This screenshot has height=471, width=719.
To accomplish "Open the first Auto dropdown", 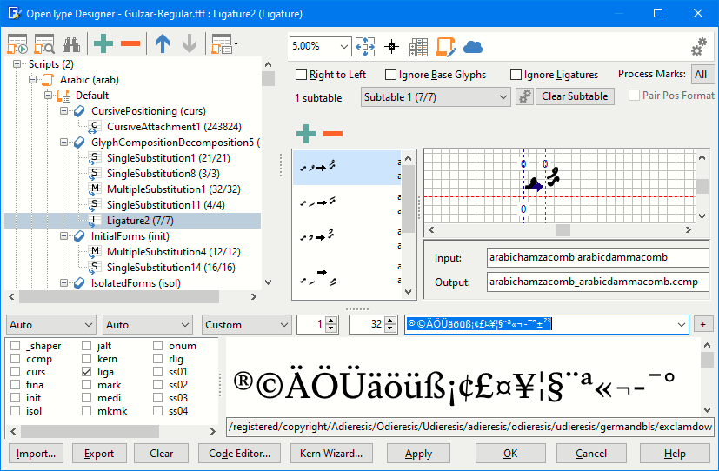I will coord(51,325).
